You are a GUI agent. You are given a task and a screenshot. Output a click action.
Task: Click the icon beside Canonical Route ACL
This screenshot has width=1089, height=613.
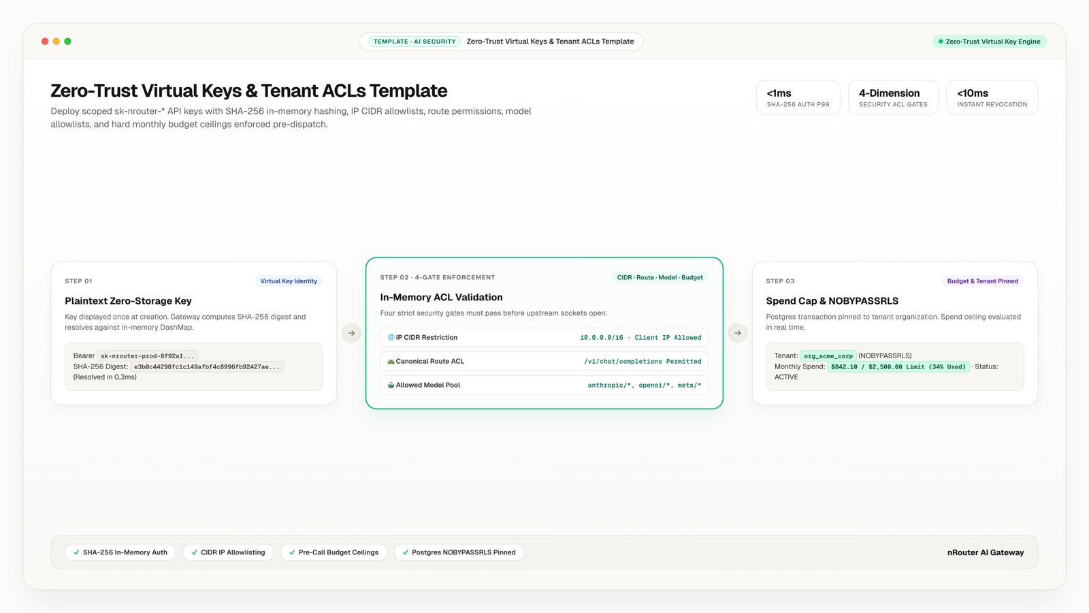(x=391, y=362)
